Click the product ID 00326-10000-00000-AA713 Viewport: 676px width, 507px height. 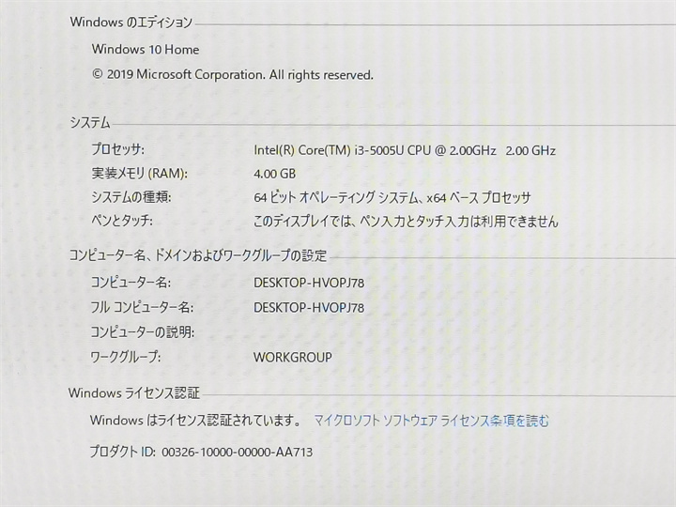coord(238,453)
